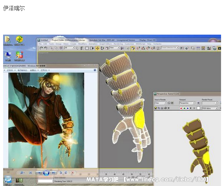This screenshot has height=186, width=223.
Task: Open Render Setup teapot icon
Action: 214,48
